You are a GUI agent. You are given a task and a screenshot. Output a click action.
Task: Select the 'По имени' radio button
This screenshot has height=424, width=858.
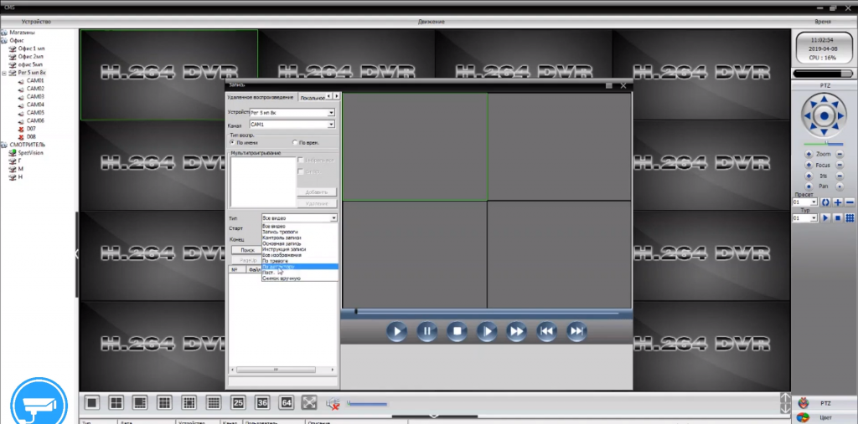click(x=233, y=143)
